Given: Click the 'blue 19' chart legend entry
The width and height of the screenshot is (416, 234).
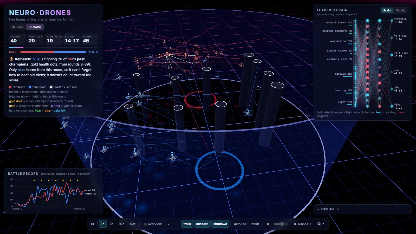Looking at the screenshot, I should [90, 194].
